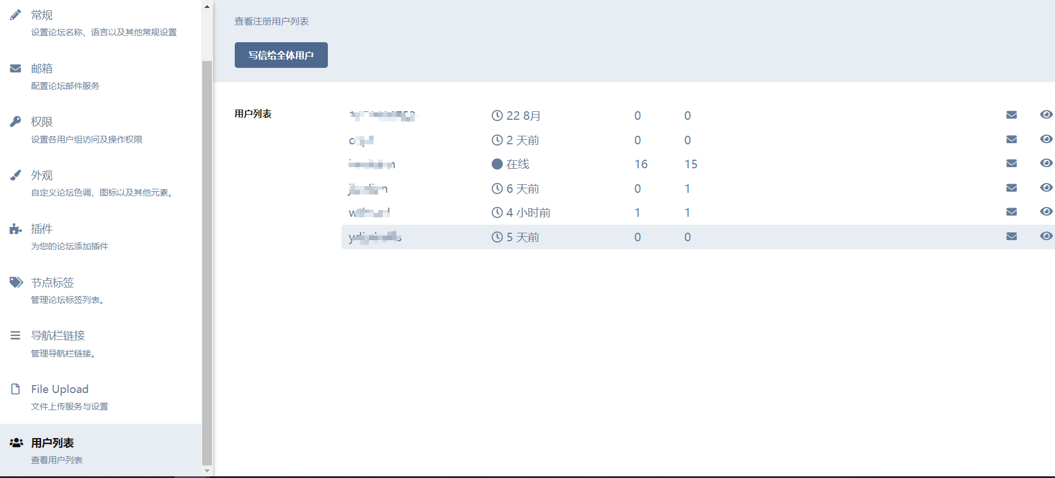This screenshot has width=1055, height=478.
Task: Click the envelope icon for the 在线 user
Action: [1011, 164]
